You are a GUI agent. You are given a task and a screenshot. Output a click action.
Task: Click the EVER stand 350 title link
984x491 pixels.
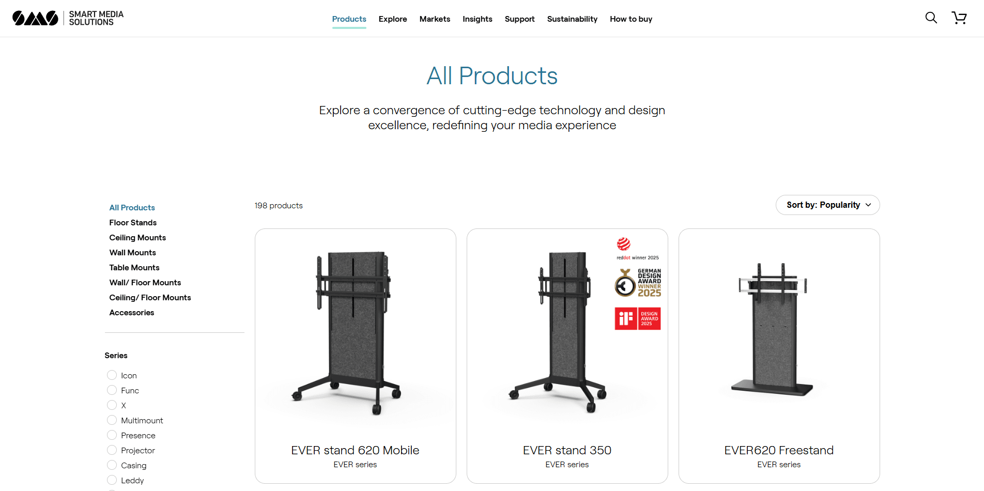pyautogui.click(x=567, y=450)
